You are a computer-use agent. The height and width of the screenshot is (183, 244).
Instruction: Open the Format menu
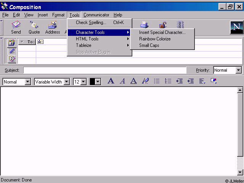coord(58,15)
